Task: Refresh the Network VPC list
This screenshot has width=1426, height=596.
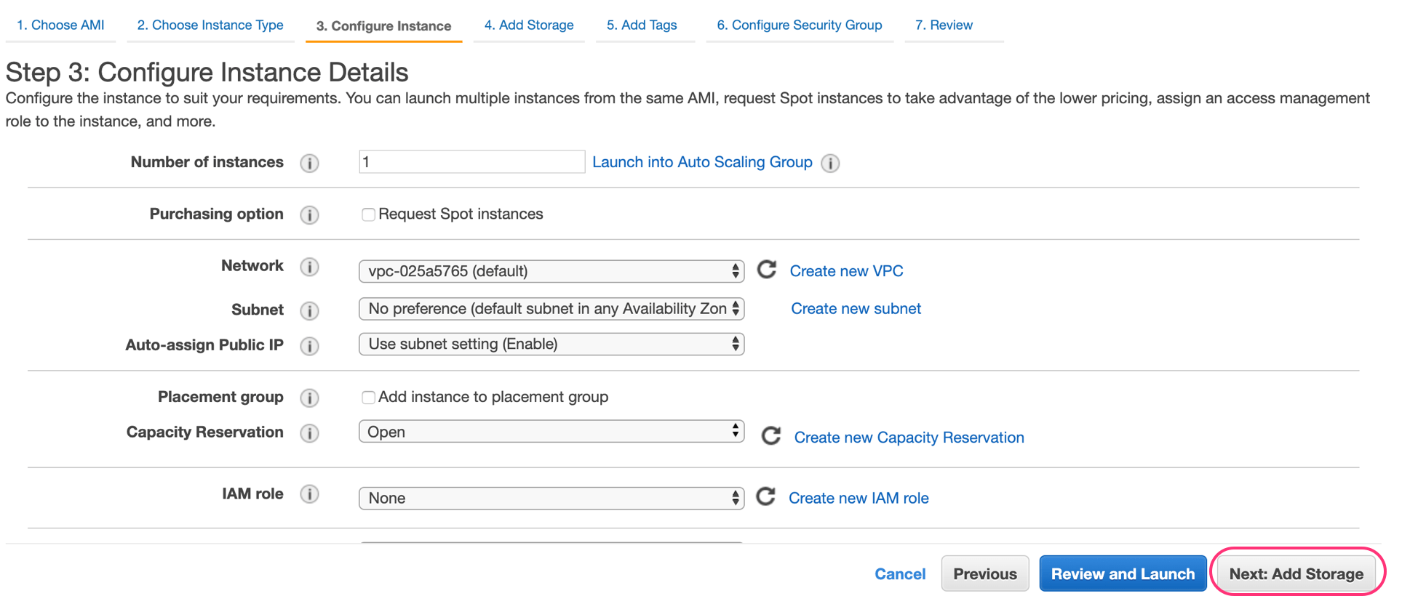Action: 767,270
